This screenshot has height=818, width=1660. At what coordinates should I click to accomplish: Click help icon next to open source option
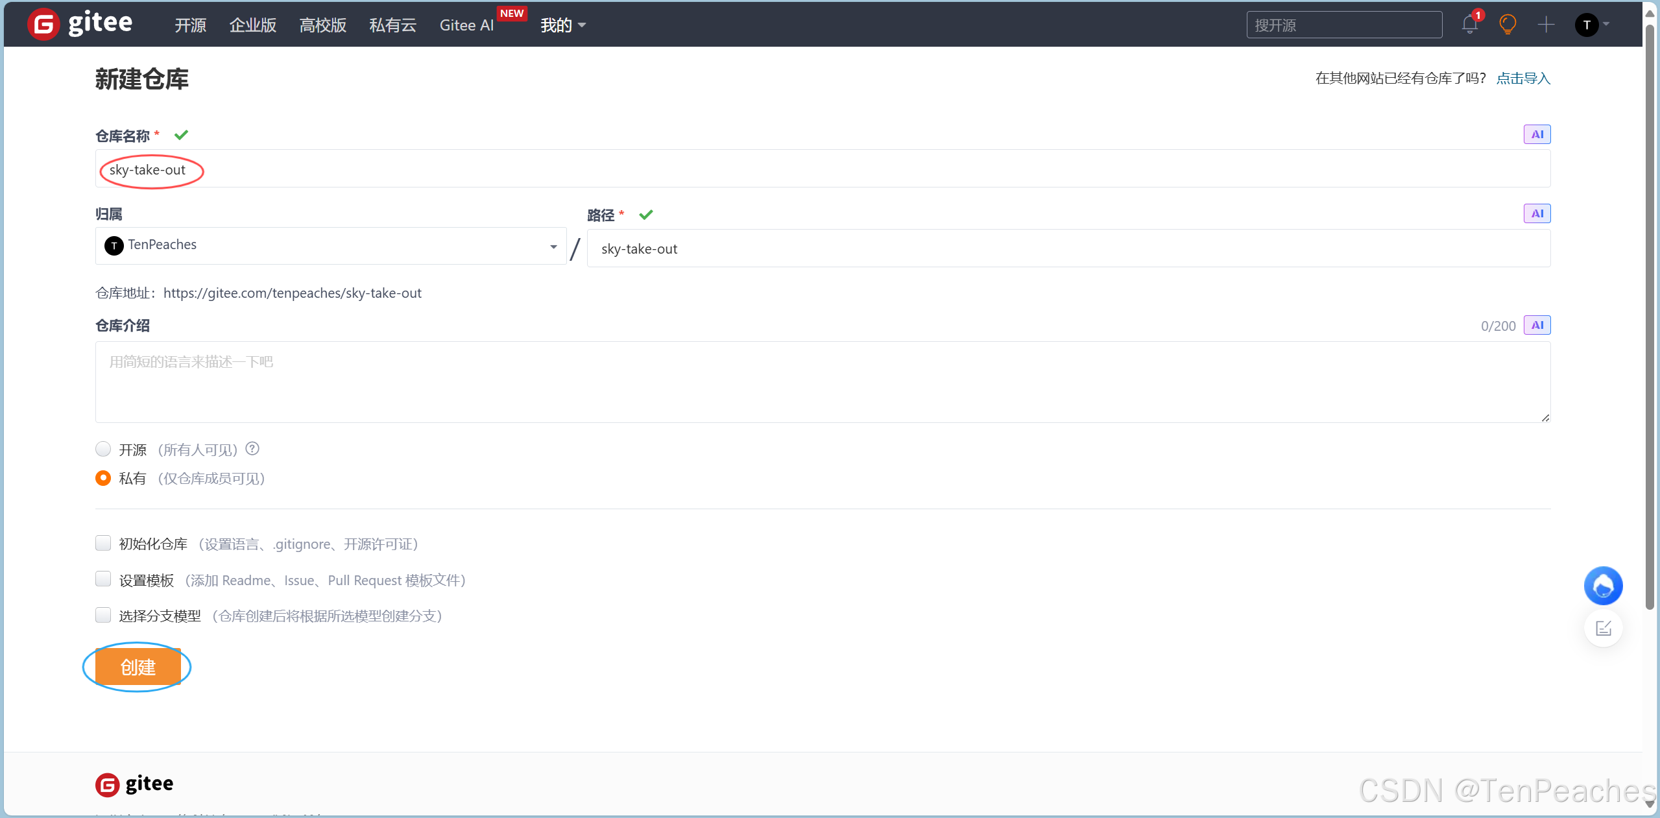(x=252, y=449)
